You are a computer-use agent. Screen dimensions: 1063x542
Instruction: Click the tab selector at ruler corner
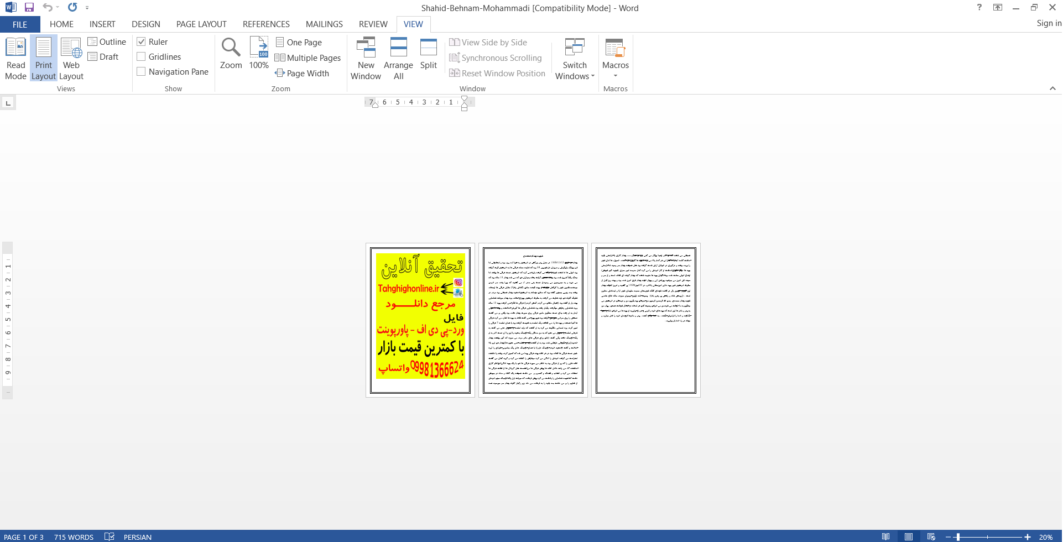pos(8,103)
